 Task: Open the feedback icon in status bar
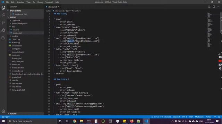(215, 117)
